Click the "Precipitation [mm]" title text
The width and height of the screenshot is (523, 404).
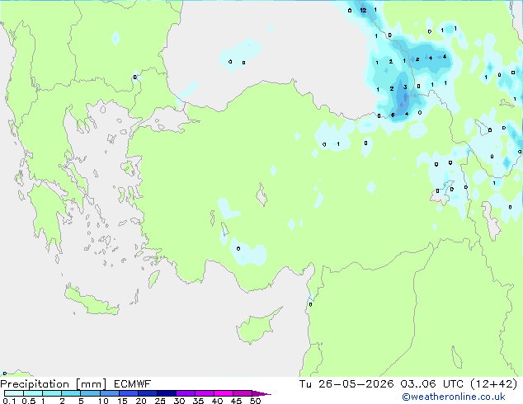54,384
